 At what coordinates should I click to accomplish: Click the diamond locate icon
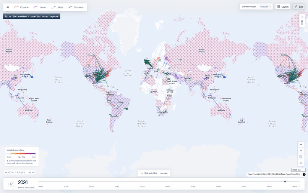(x=301, y=163)
